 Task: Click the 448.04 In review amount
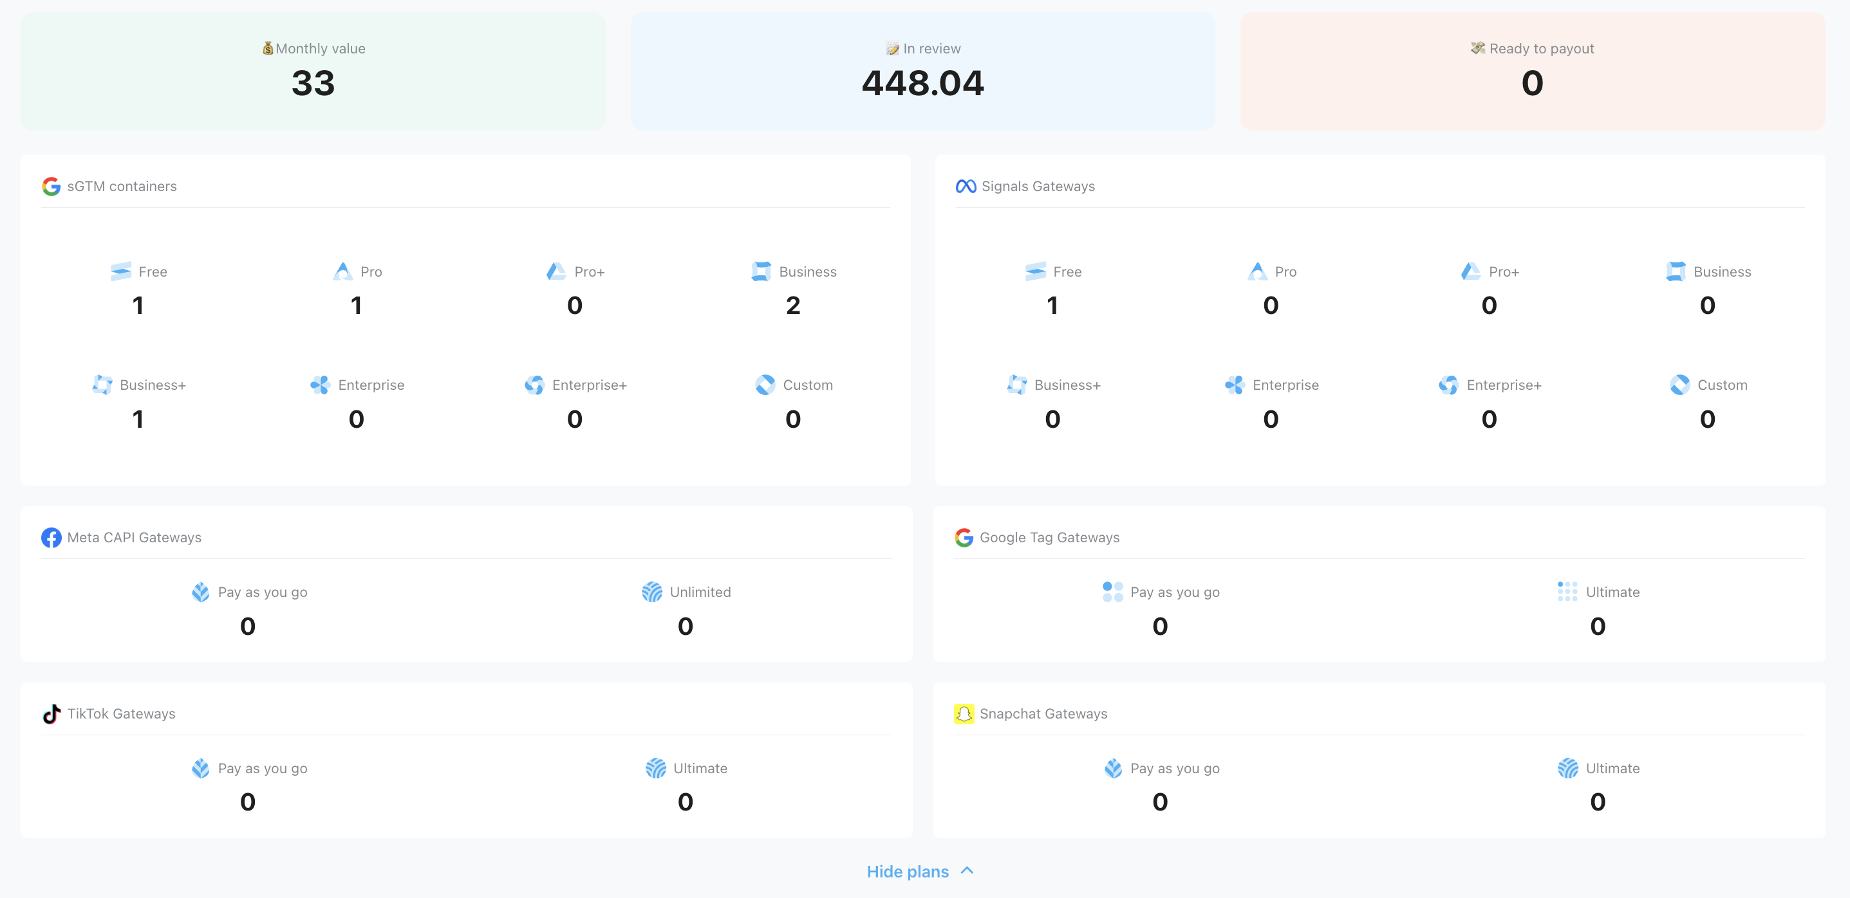click(x=923, y=83)
